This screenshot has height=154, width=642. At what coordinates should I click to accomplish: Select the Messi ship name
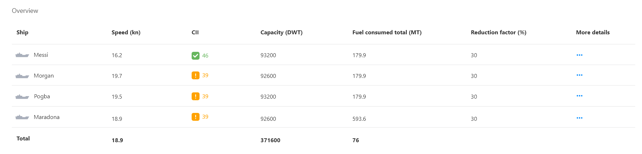click(41, 55)
